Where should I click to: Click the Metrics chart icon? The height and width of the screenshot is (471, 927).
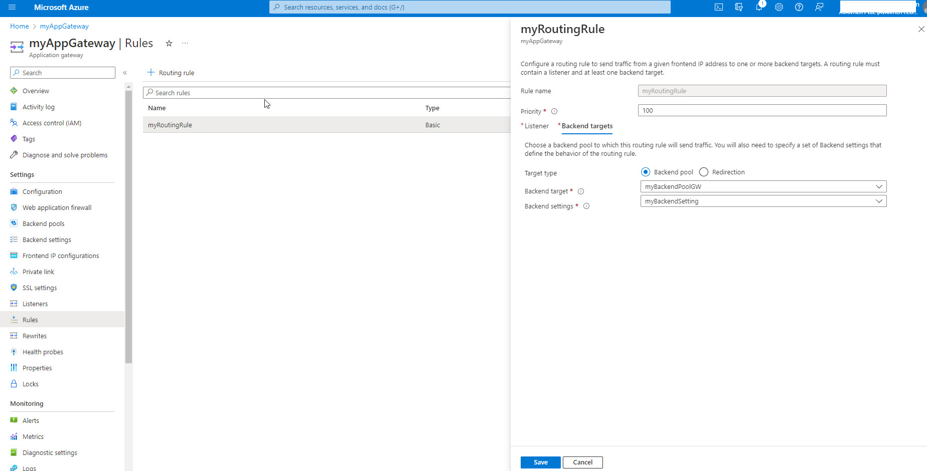[x=14, y=436]
